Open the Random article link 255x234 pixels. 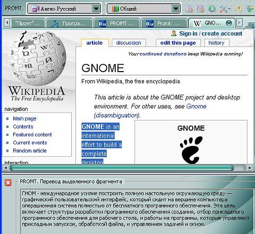coord(30,151)
